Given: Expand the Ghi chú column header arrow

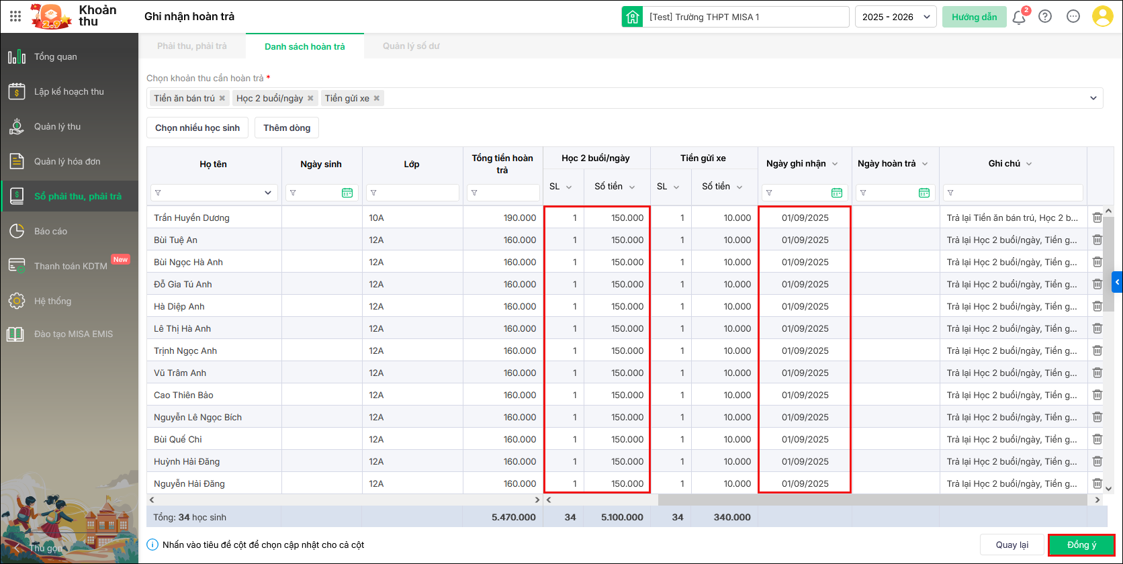Looking at the screenshot, I should coord(1029,164).
